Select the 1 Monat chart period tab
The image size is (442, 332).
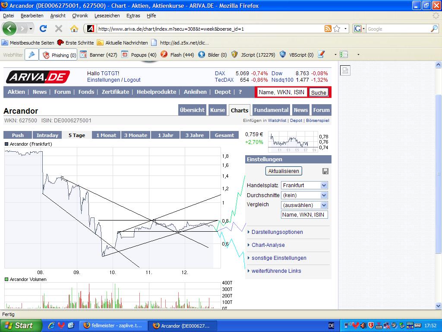106,135
